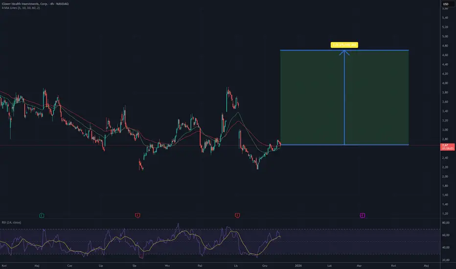Screen dimensions: 456x269
Task: Click the Wrz label on time axis
Action: click(x=167, y=266)
